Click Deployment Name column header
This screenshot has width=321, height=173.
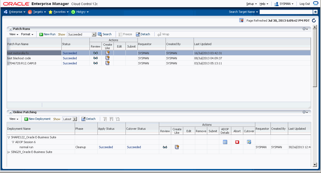coord(41,128)
